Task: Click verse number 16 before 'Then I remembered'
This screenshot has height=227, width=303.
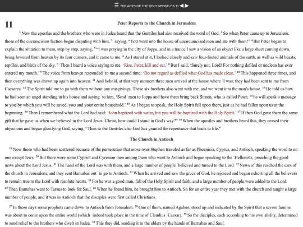Action: [26, 112]
